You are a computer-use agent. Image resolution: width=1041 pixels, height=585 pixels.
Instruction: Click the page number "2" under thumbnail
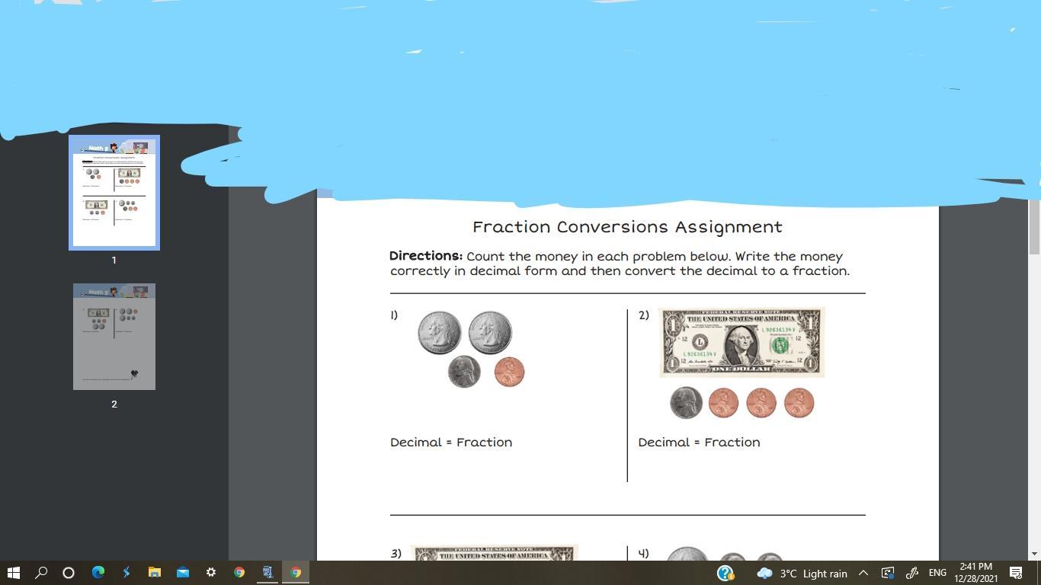pos(114,404)
